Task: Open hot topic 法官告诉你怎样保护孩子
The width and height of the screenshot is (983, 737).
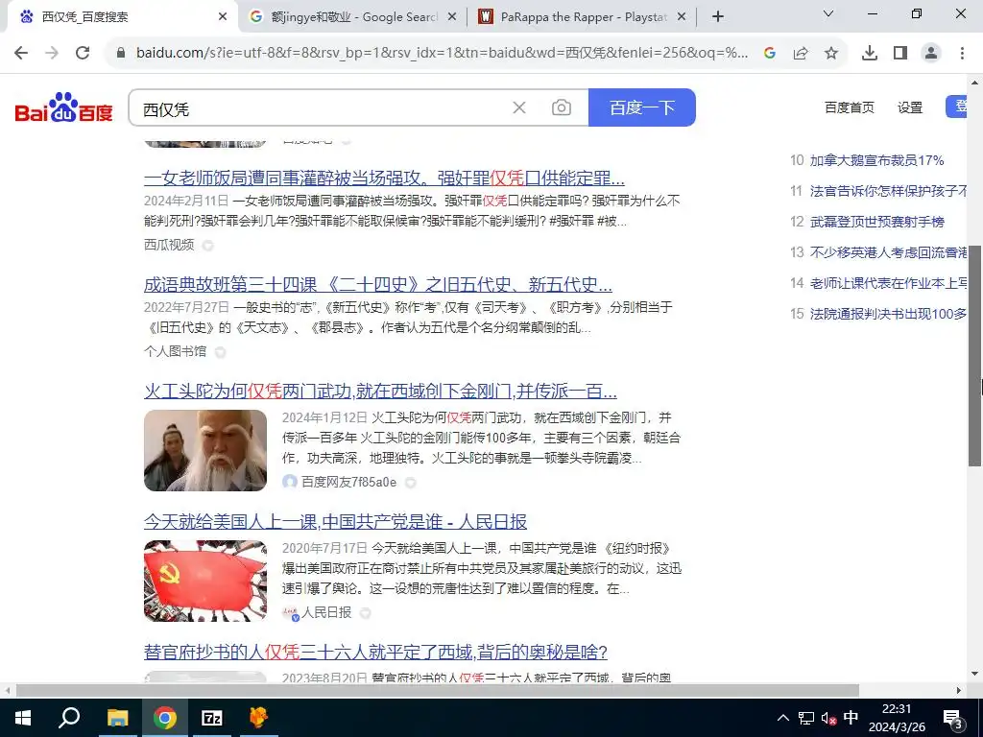Action: tap(888, 191)
